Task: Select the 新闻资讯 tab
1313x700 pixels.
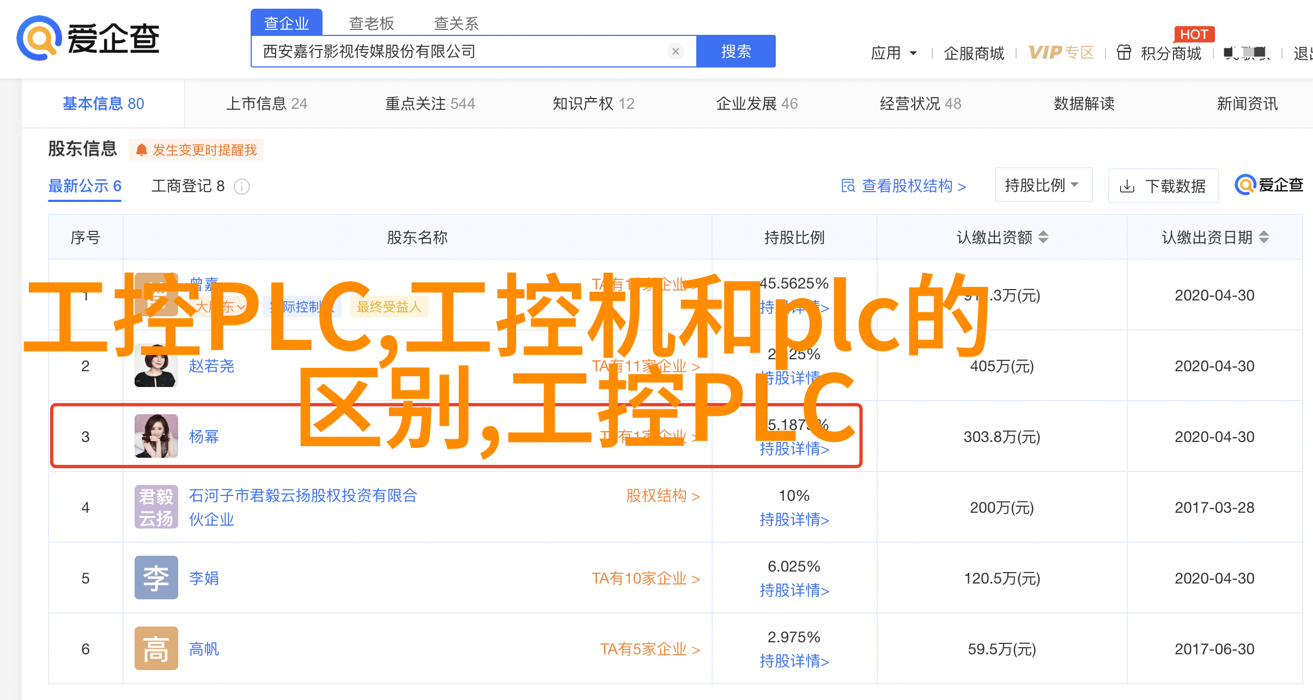Action: (1248, 103)
